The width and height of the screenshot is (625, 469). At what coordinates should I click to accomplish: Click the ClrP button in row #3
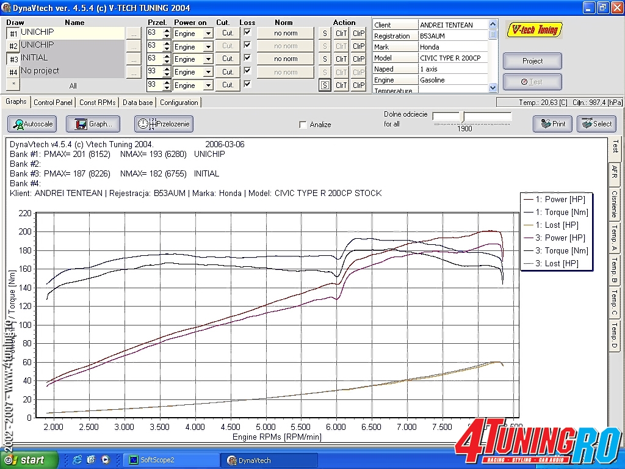pyautogui.click(x=358, y=59)
